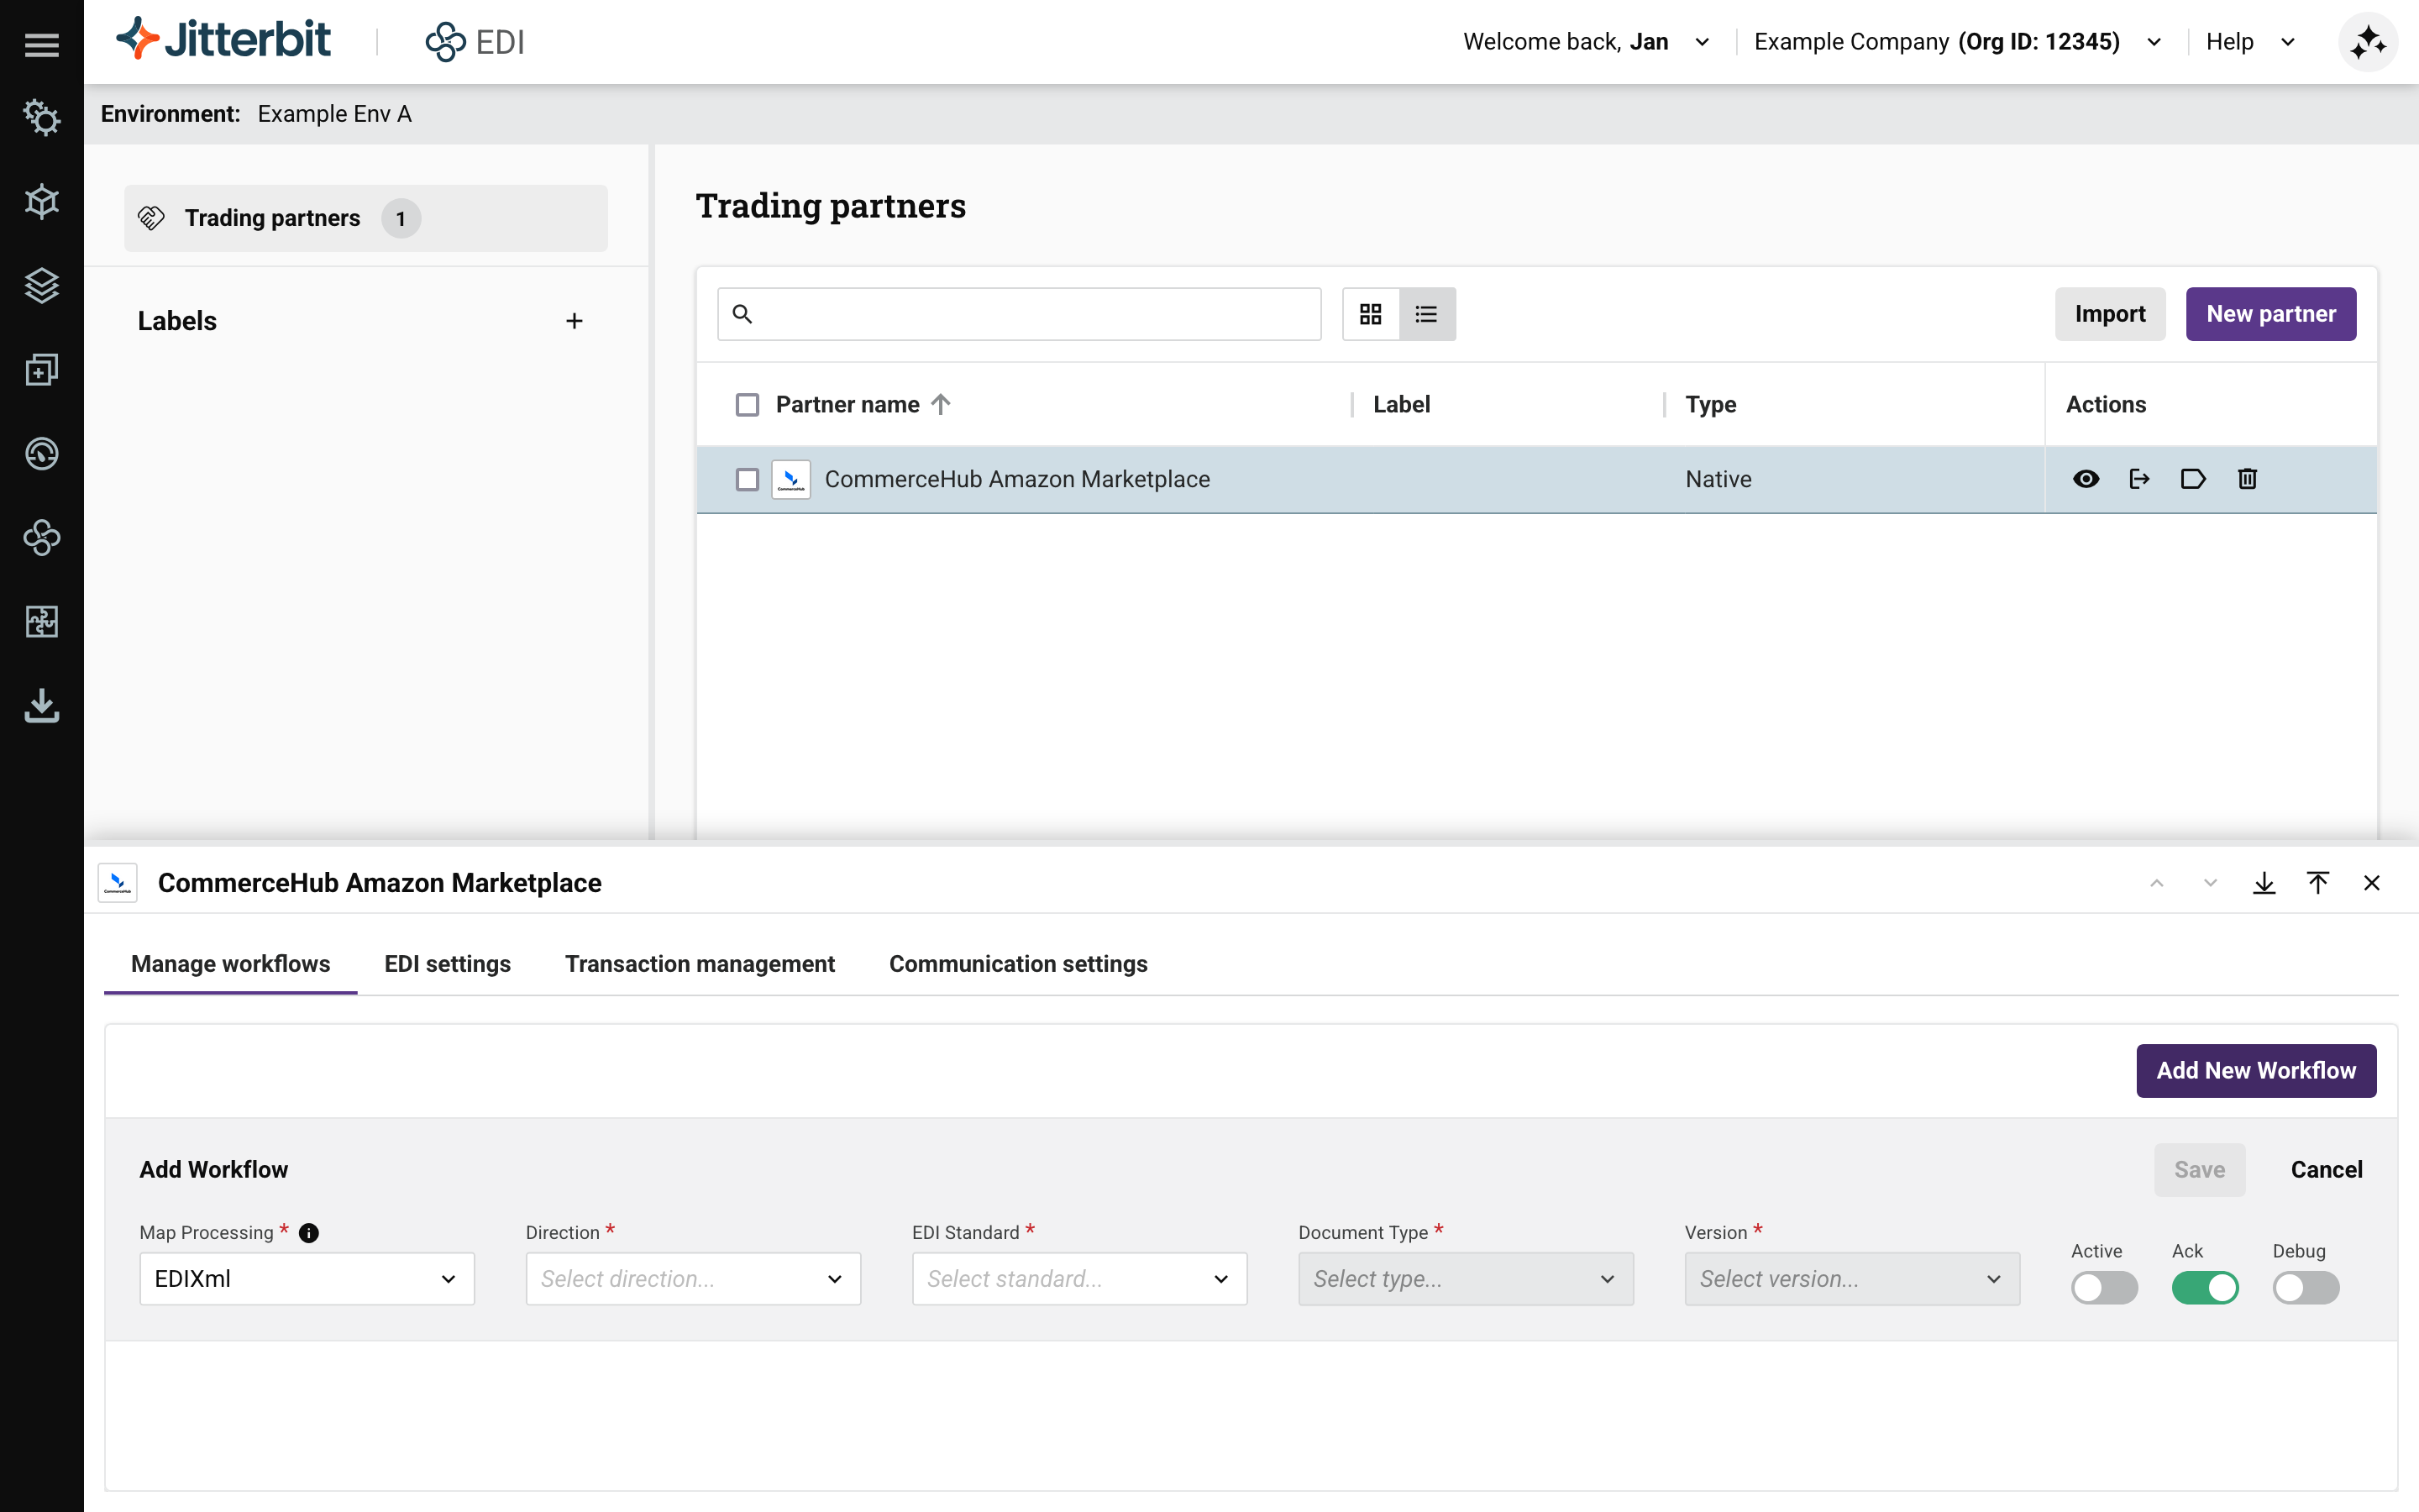Image resolution: width=2419 pixels, height=1512 pixels.
Task: Open the Transaction management tab
Action: [700, 963]
